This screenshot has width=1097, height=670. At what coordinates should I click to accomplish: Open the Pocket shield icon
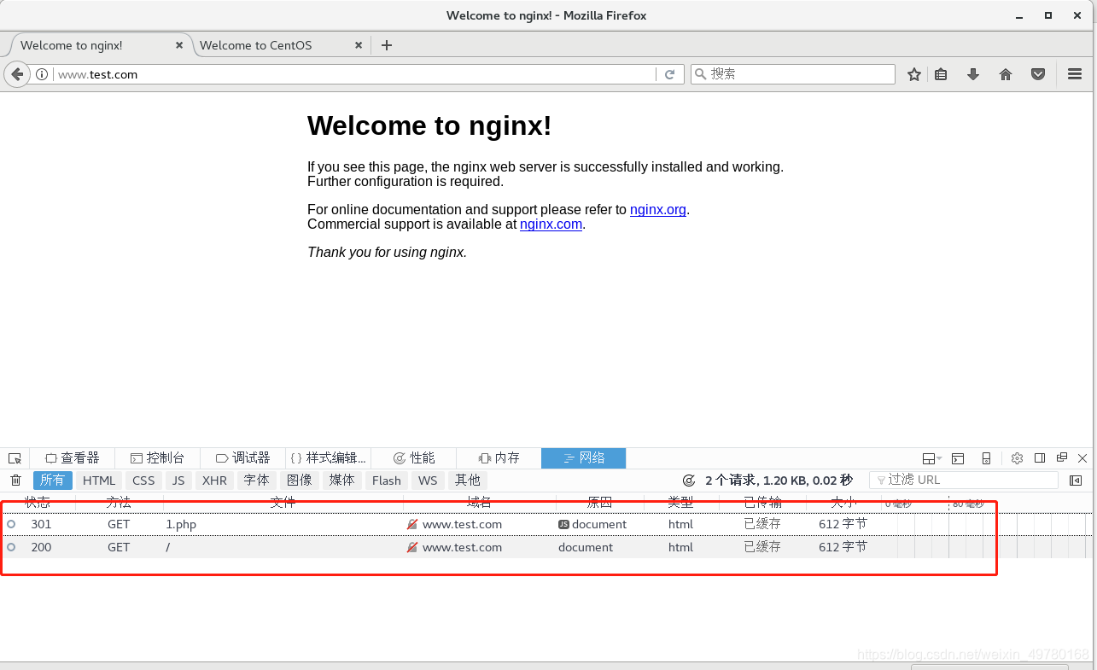[x=1038, y=74]
